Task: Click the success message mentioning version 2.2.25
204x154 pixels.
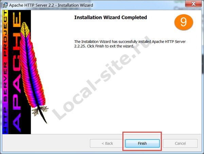Action: [130, 44]
